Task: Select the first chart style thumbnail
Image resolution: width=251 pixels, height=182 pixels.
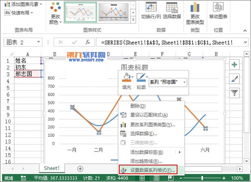Action: click(x=81, y=12)
